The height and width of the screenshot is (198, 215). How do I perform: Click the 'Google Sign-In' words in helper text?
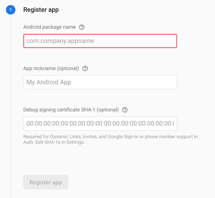(123, 137)
